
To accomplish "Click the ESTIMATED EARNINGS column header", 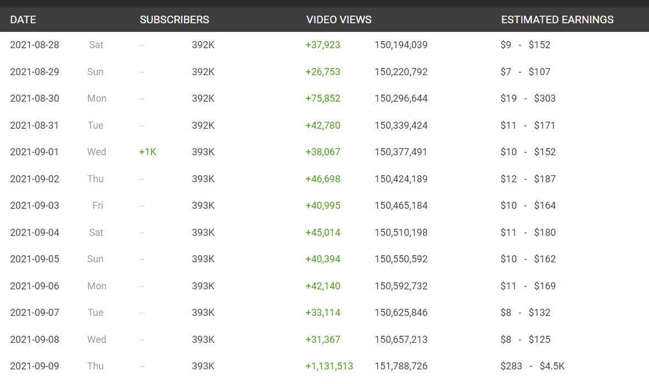I will tap(557, 20).
